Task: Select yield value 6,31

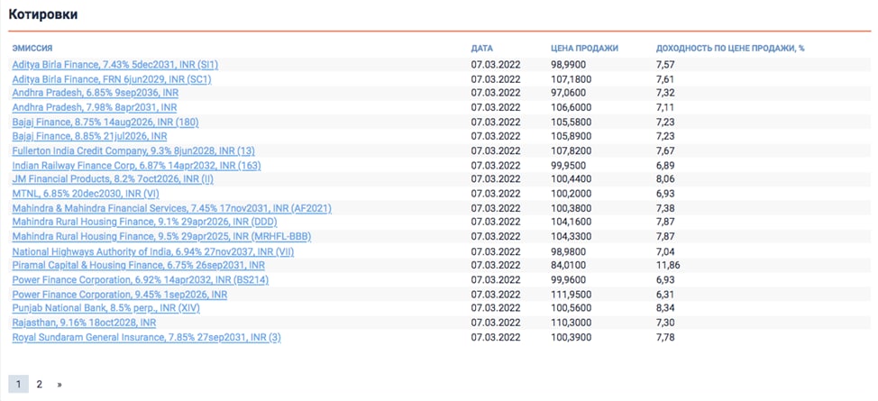Action: [x=665, y=295]
